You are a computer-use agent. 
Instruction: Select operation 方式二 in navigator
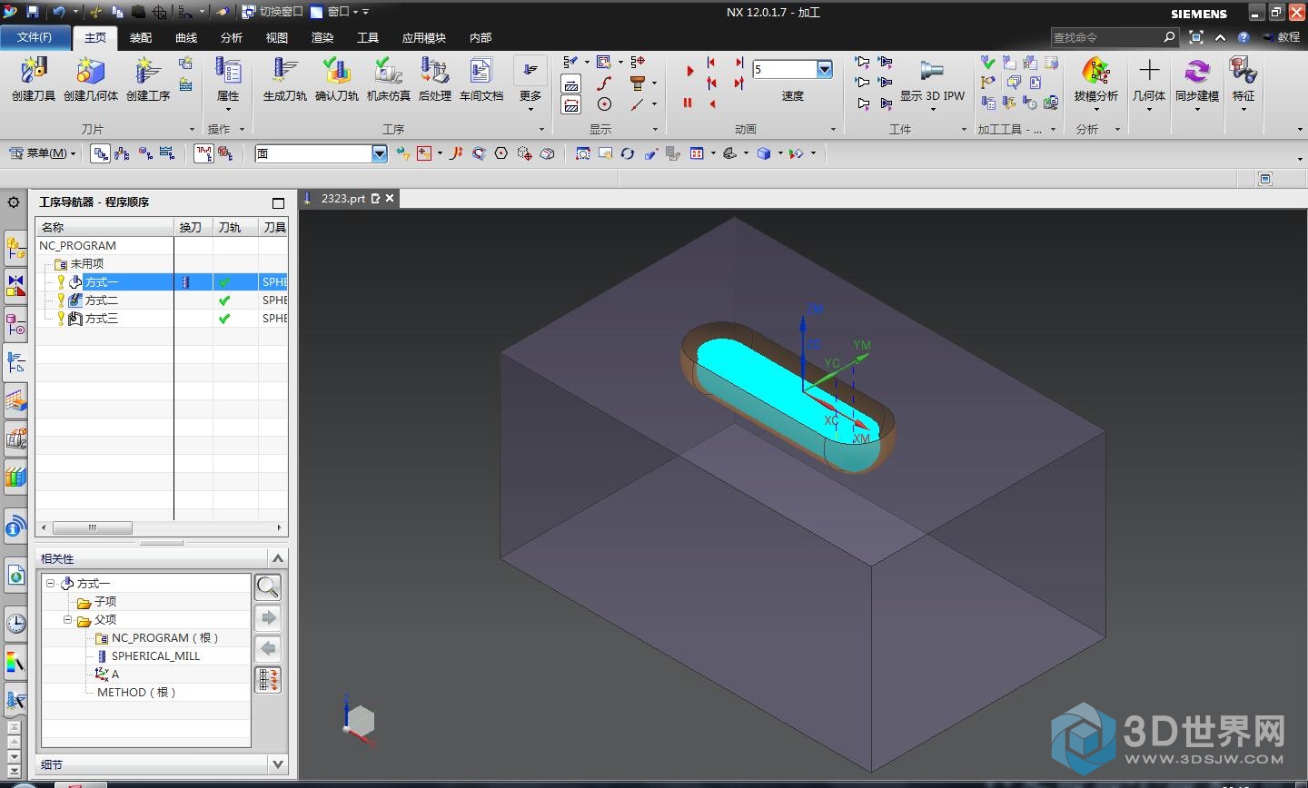102,300
